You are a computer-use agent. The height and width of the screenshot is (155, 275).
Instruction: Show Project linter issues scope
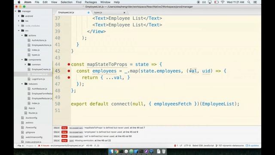(31, 146)
